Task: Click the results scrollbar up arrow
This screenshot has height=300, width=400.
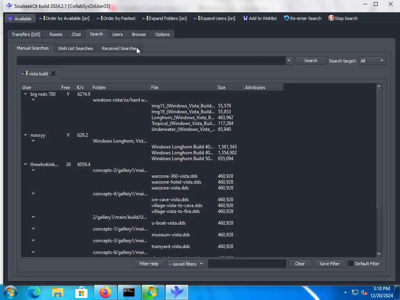Action: coord(379,86)
